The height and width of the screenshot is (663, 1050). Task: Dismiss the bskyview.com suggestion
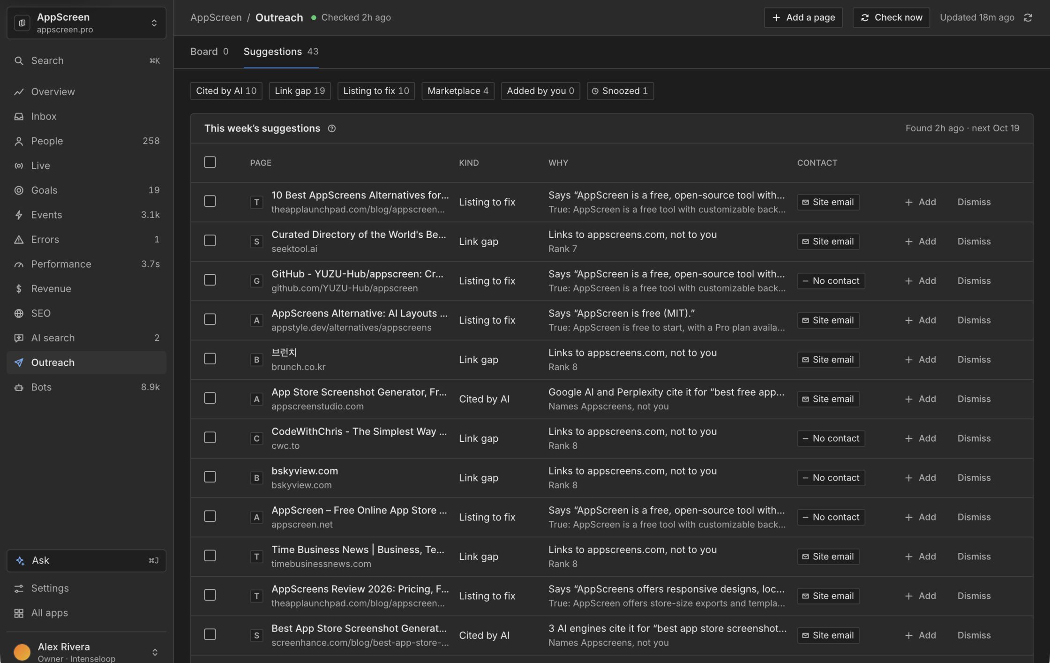[974, 478]
